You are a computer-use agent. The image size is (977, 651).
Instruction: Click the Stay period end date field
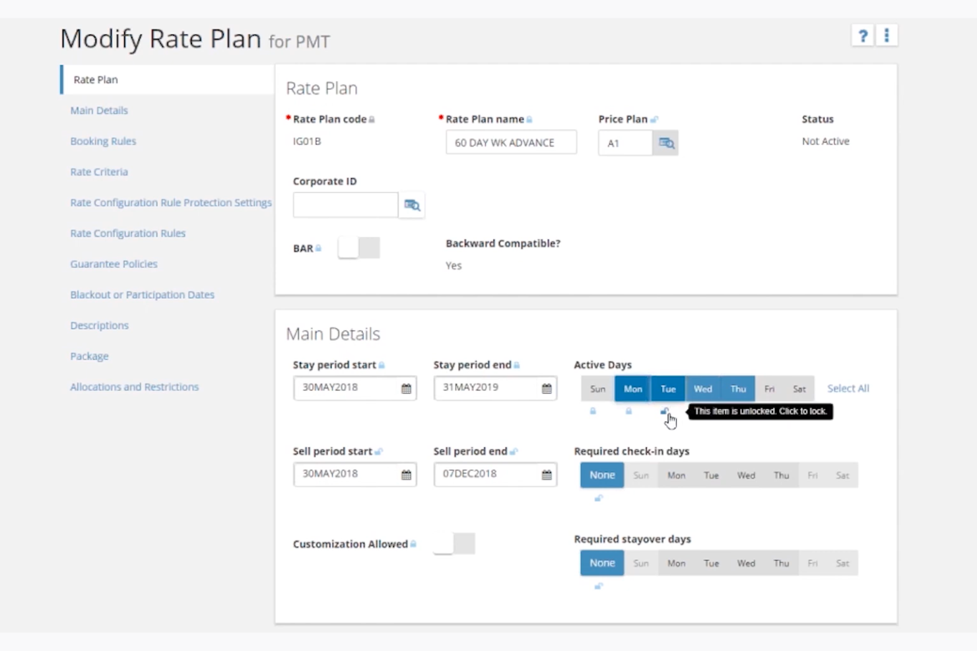(x=495, y=388)
